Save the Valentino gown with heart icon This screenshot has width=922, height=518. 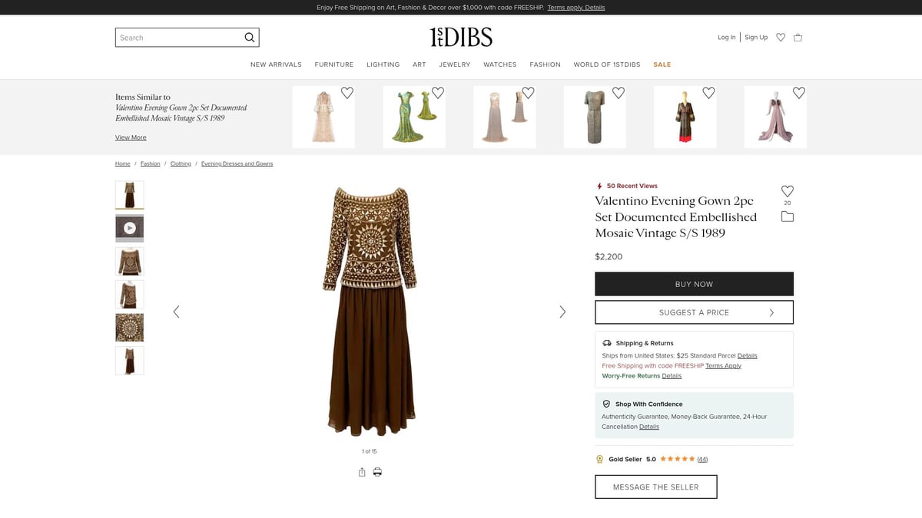788,191
